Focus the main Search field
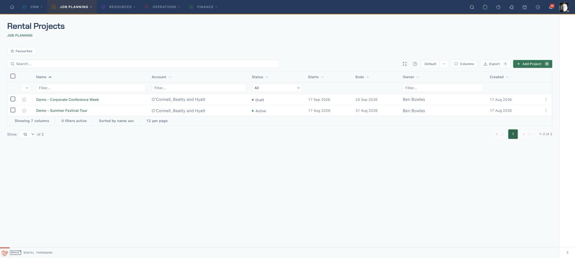 click(143, 64)
